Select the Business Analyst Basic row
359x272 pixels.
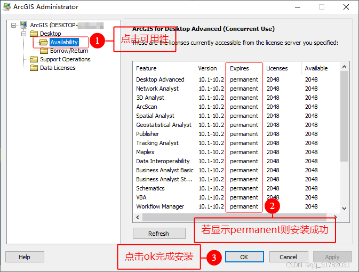pyautogui.click(x=237, y=170)
